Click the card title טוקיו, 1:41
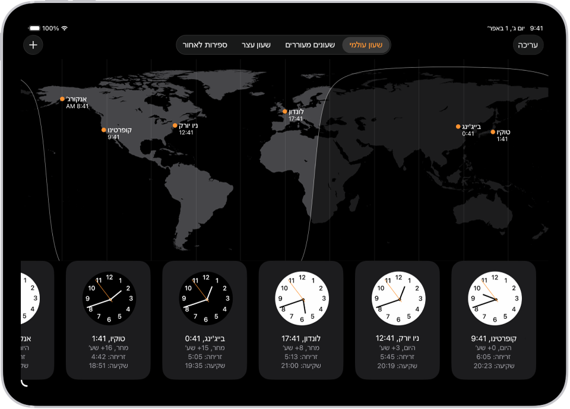The height and width of the screenshot is (409, 570). tap(108, 338)
